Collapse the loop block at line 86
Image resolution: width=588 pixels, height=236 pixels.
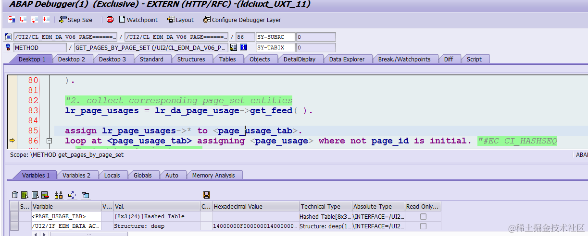(49, 141)
